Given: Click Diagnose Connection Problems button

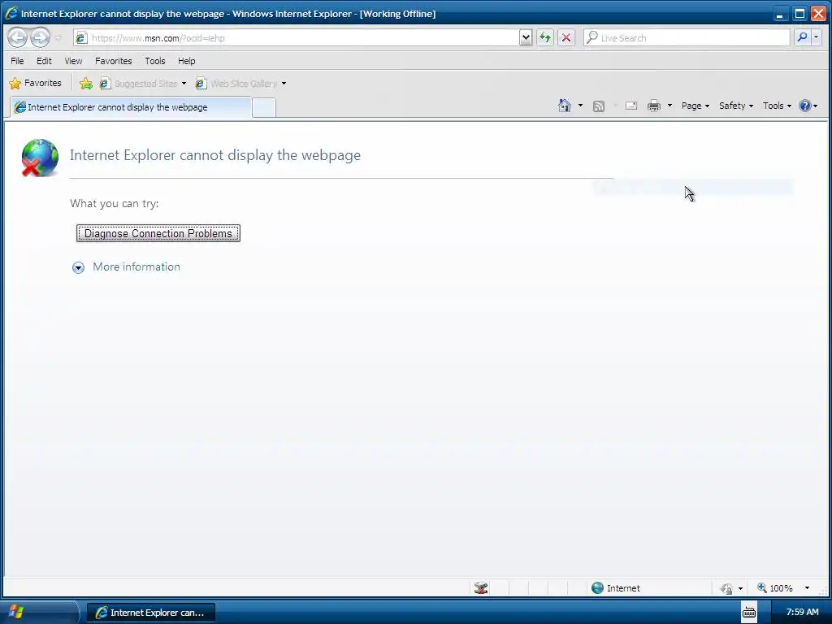Looking at the screenshot, I should pyautogui.click(x=158, y=233).
